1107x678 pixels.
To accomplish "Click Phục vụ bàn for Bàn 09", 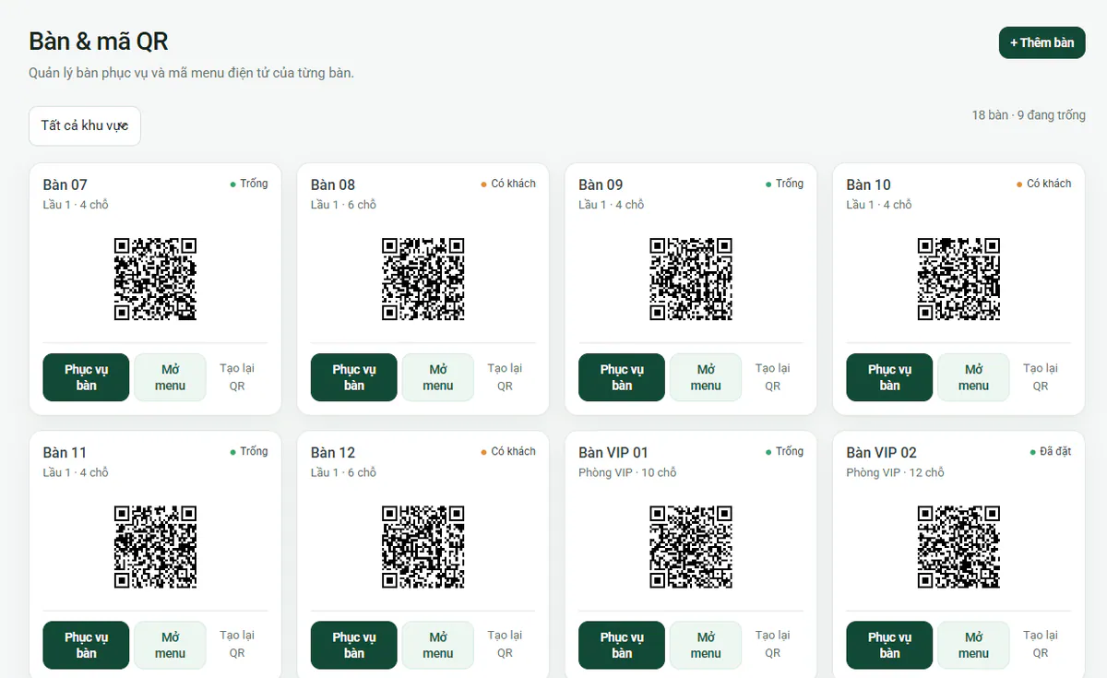I will tap(622, 377).
